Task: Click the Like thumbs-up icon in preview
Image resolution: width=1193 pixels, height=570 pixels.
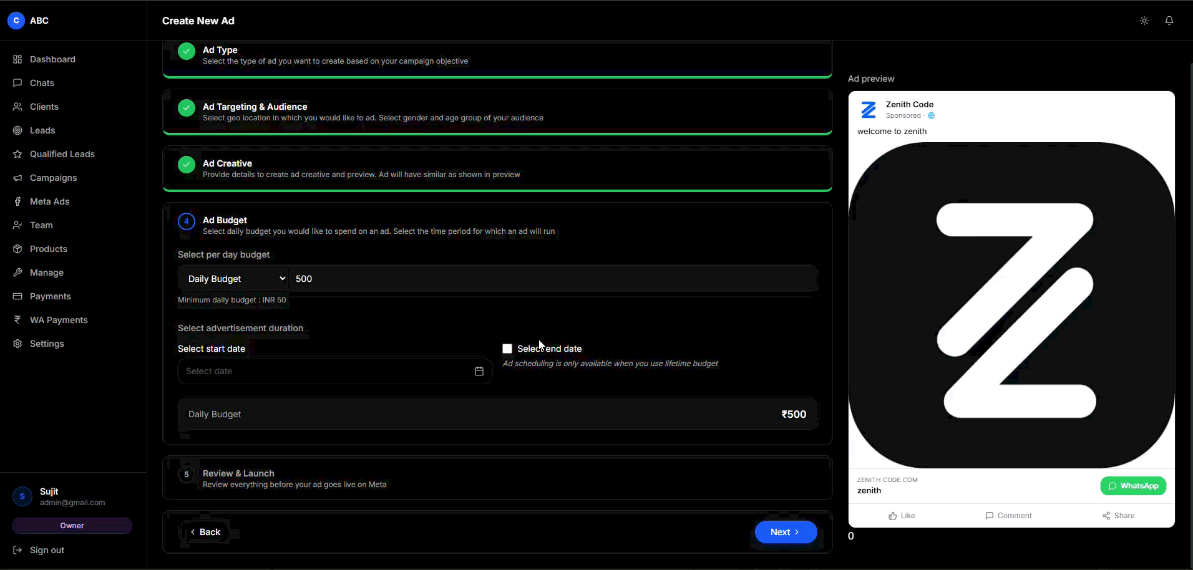Action: pos(893,516)
